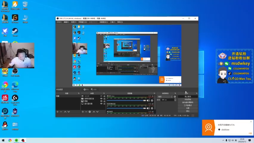Lock the 显示器采集 source

[104, 104]
